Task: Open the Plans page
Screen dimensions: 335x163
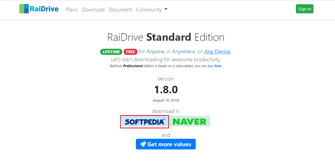Action: [72, 10]
